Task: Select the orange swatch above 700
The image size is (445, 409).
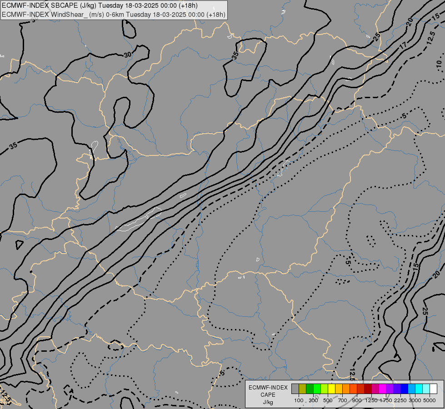Action: point(346,389)
